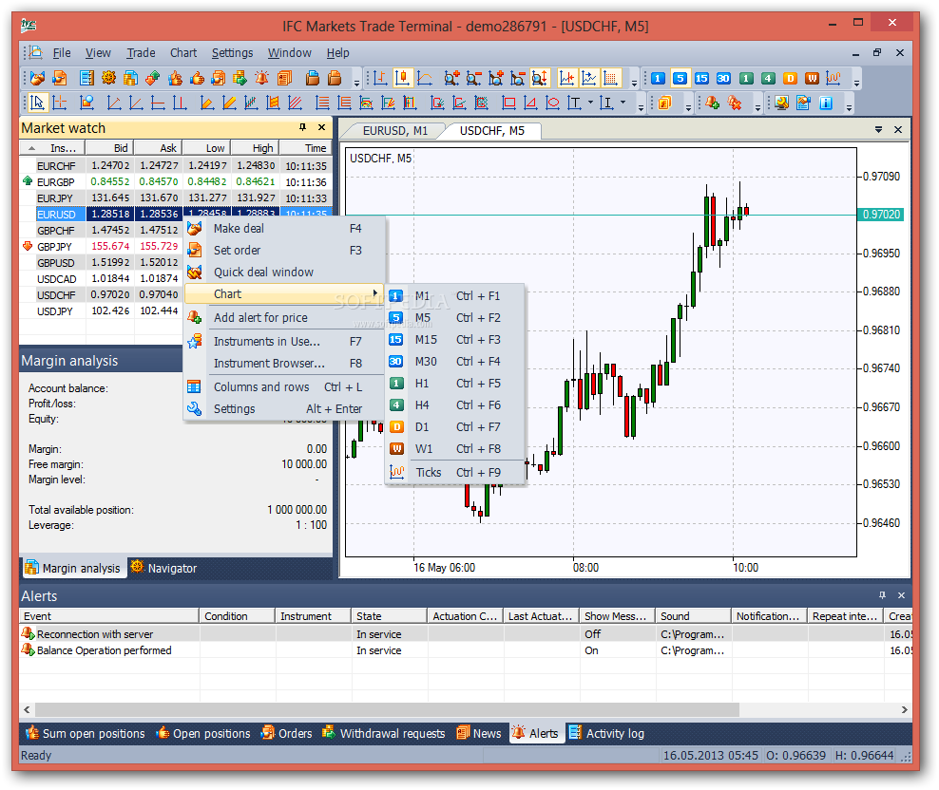Choose Quick deal window from context menu
Screen dimensions: 939x790
click(x=263, y=273)
